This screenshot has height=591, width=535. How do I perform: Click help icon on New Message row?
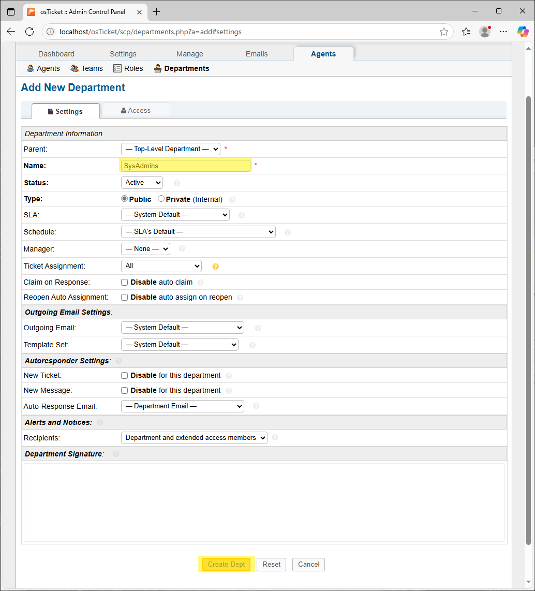(229, 391)
